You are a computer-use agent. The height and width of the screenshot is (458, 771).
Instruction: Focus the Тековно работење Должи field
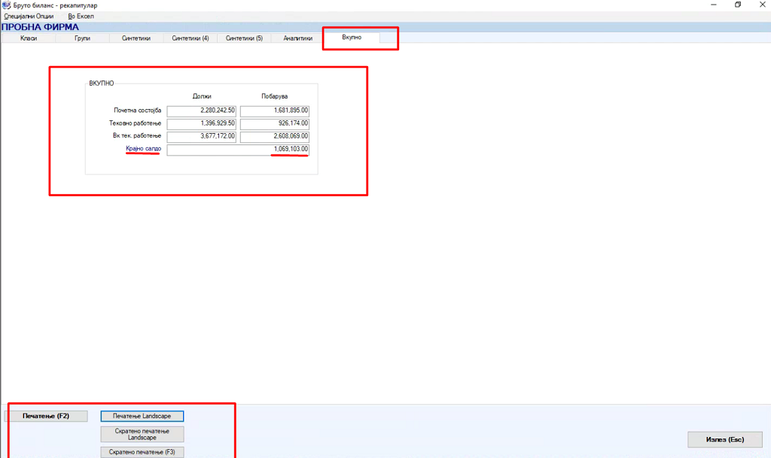(202, 124)
